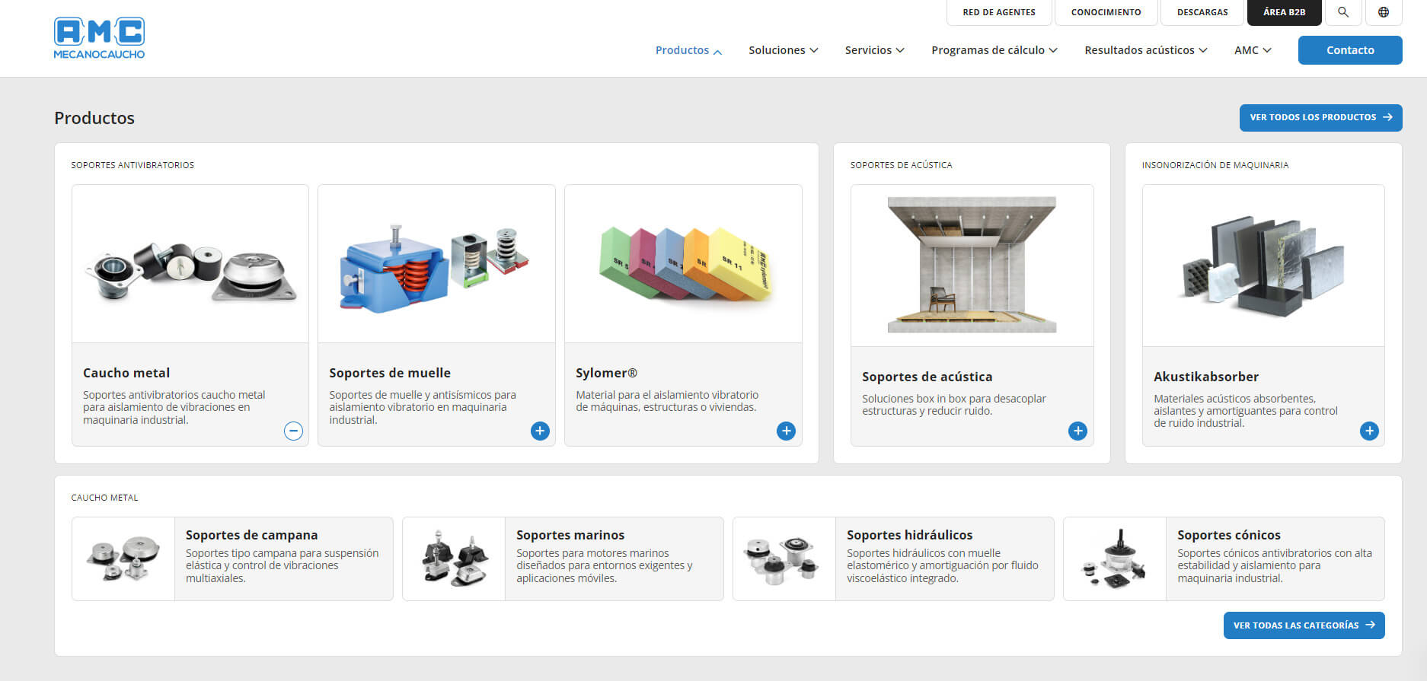
Task: Click the Sylomer® card title
Action: (606, 373)
